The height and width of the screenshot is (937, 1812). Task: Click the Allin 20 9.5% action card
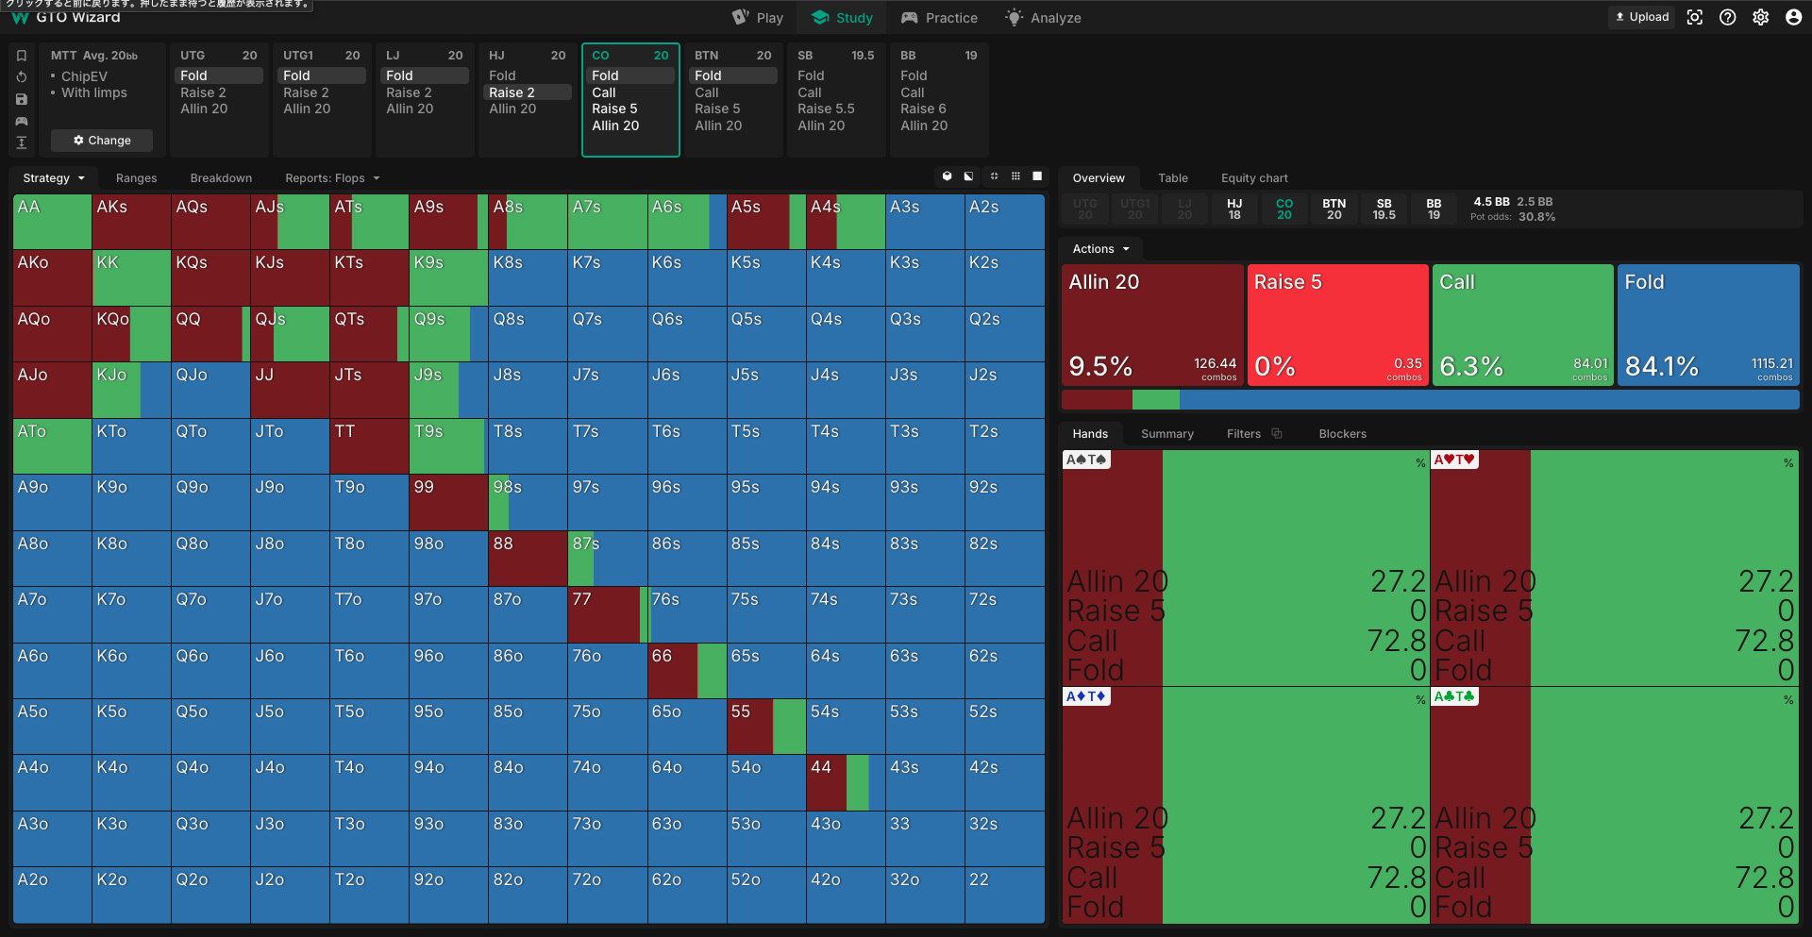click(1152, 326)
